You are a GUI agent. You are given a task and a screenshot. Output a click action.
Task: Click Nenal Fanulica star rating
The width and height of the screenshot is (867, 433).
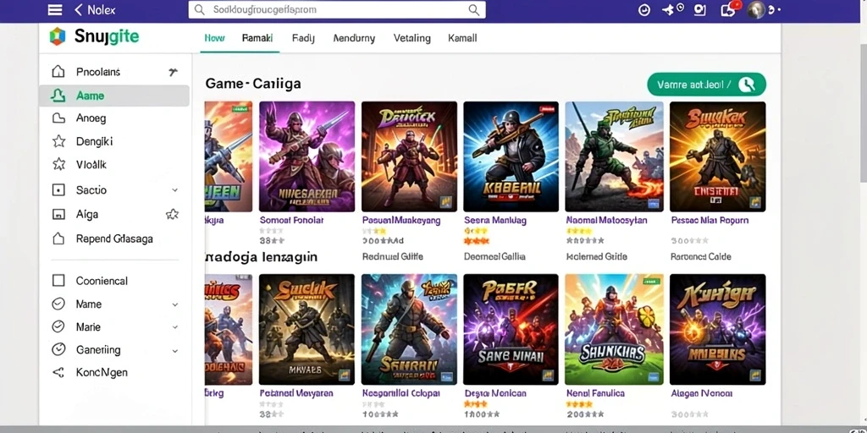click(x=579, y=404)
